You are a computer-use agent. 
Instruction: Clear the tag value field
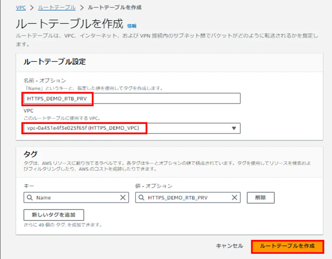pyautogui.click(x=234, y=197)
